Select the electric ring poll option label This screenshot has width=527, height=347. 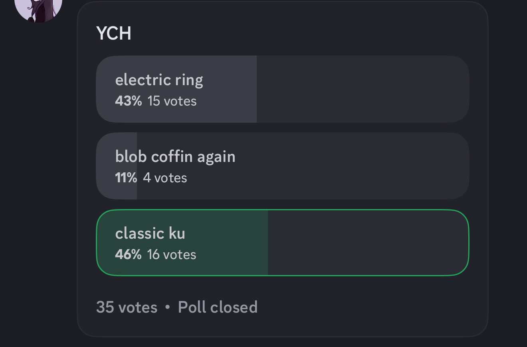(159, 80)
